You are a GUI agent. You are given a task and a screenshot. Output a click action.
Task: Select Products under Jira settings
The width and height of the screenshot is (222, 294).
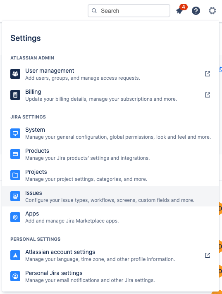pos(110,154)
